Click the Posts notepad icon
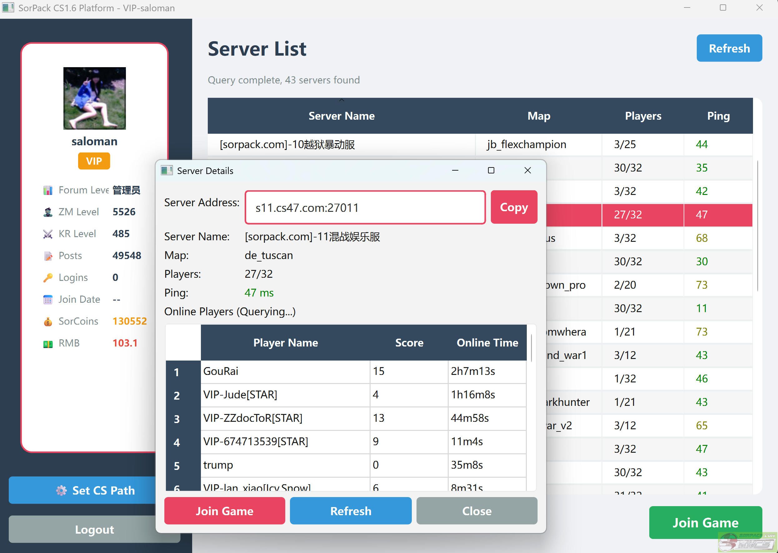 pyautogui.click(x=48, y=256)
